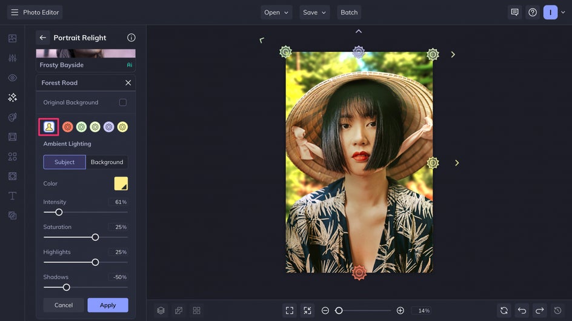The width and height of the screenshot is (572, 321).
Task: Click the reset/refresh arrows icon
Action: tap(504, 311)
